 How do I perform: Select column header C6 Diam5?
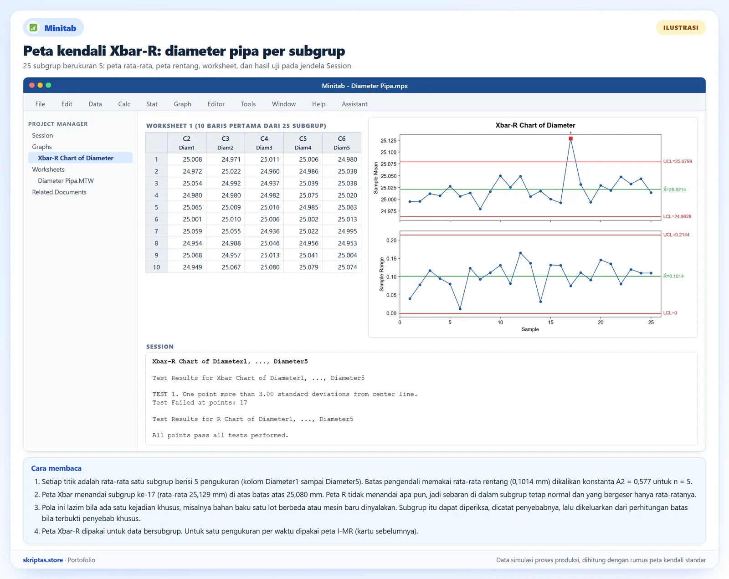tap(342, 143)
